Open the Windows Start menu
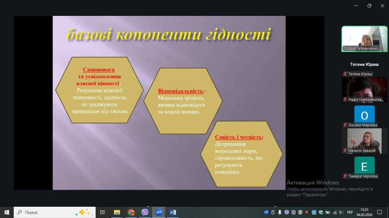 tap(6, 212)
